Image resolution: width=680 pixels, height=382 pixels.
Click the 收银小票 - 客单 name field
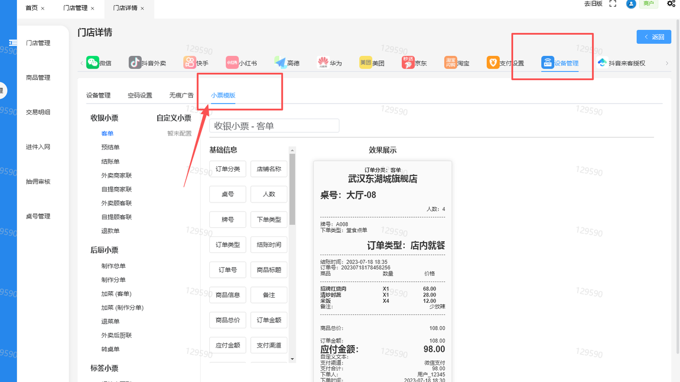(274, 126)
